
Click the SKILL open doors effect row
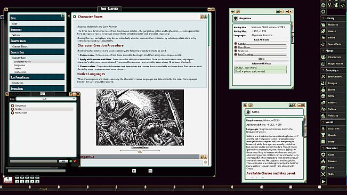coord(260,68)
